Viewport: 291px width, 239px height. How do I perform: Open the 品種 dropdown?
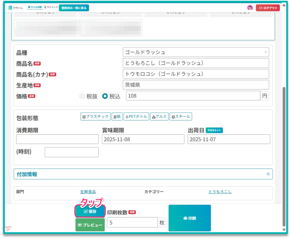[x=196, y=52]
